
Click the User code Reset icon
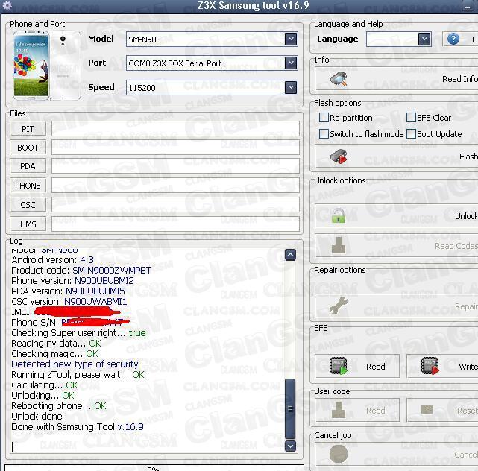[427, 410]
